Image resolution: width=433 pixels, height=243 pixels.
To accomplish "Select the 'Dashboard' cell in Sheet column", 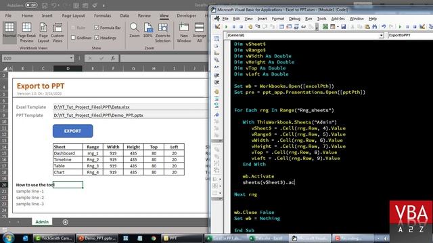I will pyautogui.click(x=68, y=153).
